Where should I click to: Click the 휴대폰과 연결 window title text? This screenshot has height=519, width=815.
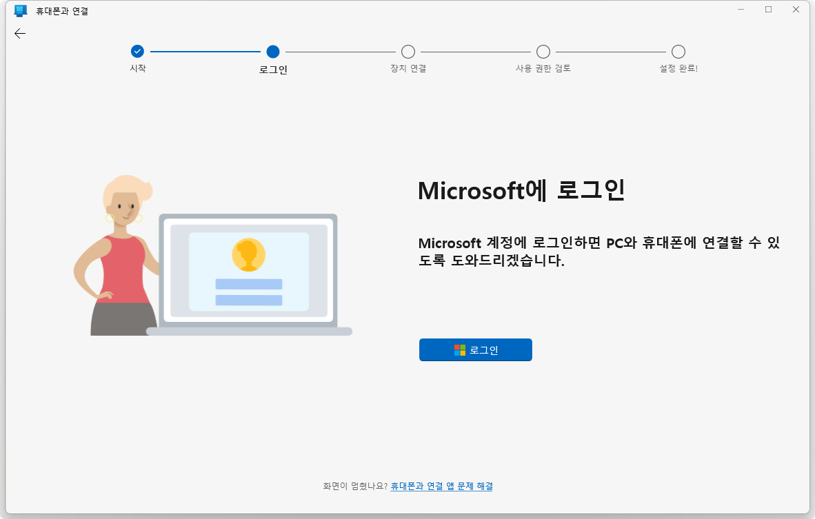point(62,11)
